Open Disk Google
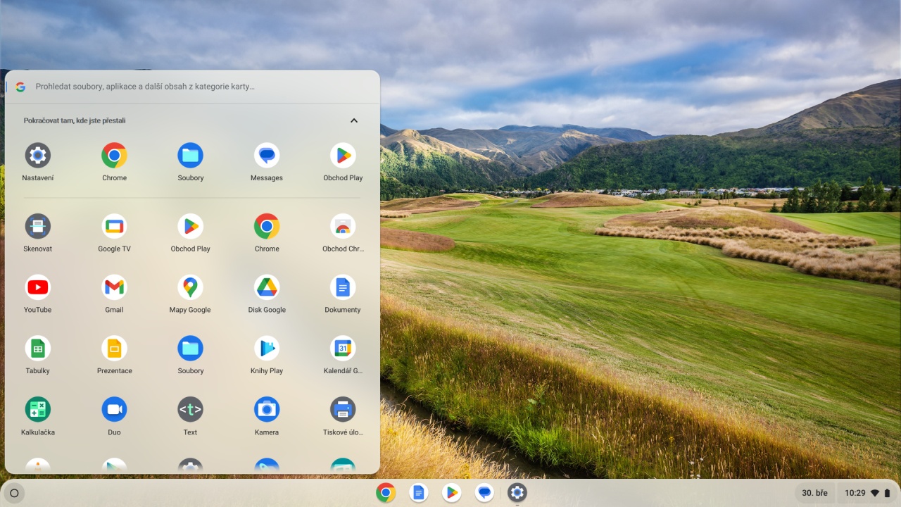 coord(267,294)
